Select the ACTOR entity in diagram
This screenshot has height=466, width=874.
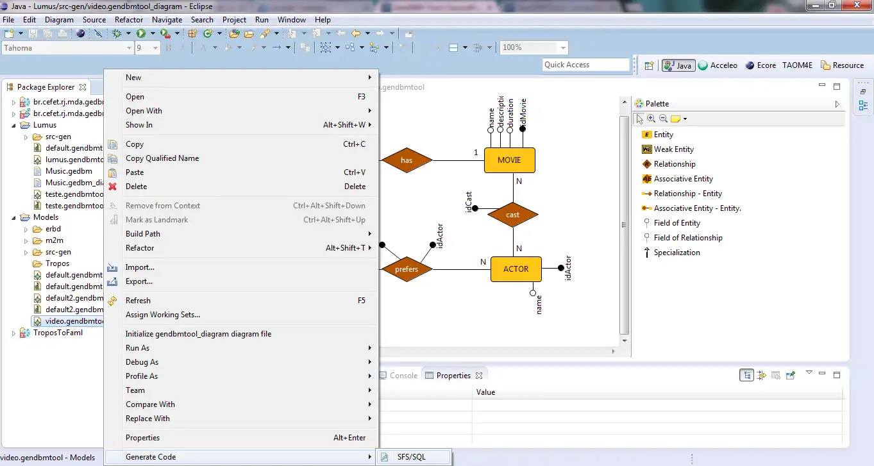point(516,269)
